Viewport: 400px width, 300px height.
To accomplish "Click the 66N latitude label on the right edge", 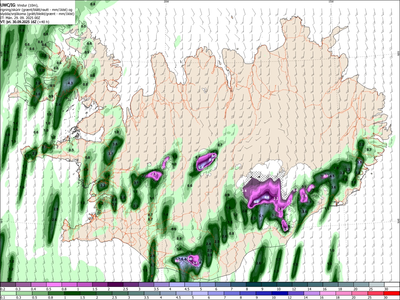I will (398, 54).
